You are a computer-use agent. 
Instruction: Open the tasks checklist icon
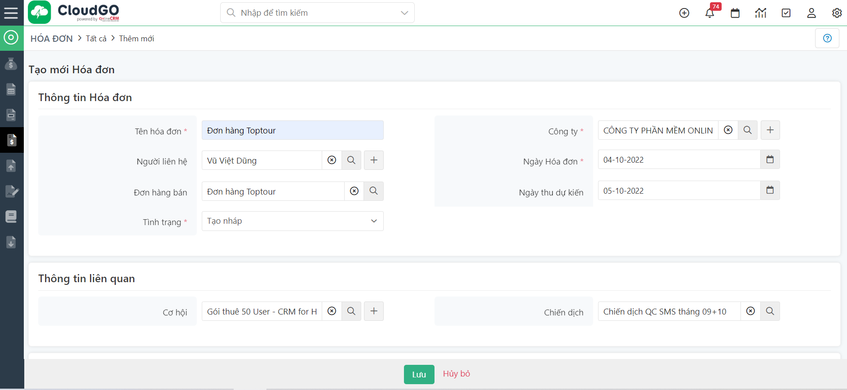point(786,13)
